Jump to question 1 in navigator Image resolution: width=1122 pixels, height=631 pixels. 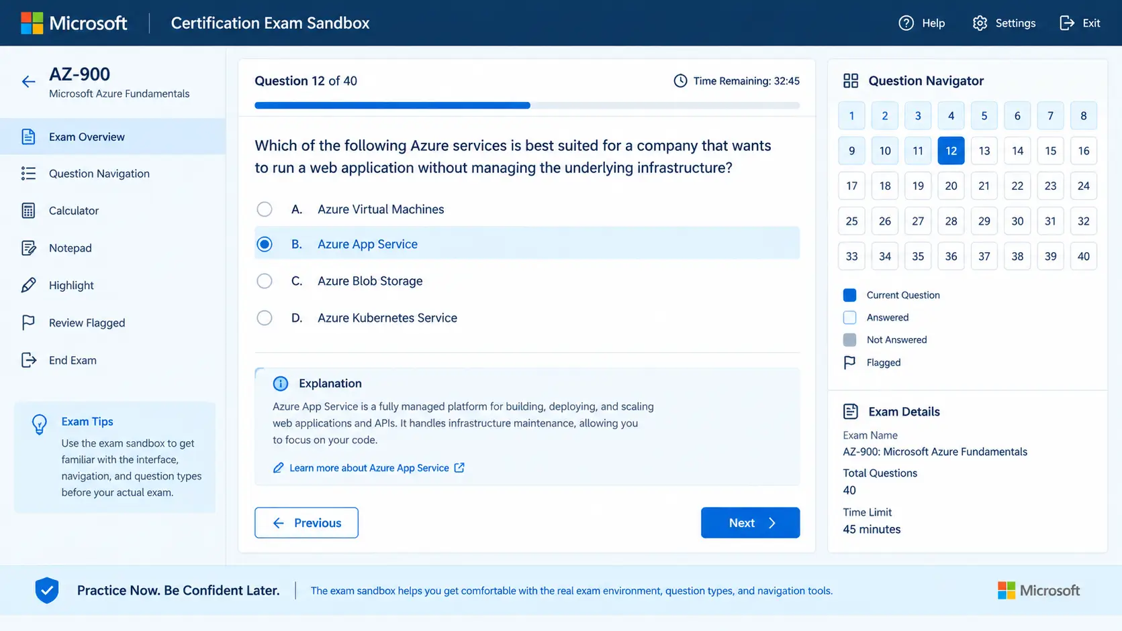851,116
